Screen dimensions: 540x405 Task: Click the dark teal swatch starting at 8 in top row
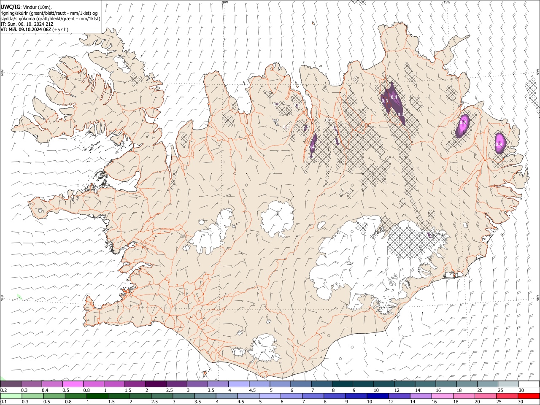tap(342, 384)
